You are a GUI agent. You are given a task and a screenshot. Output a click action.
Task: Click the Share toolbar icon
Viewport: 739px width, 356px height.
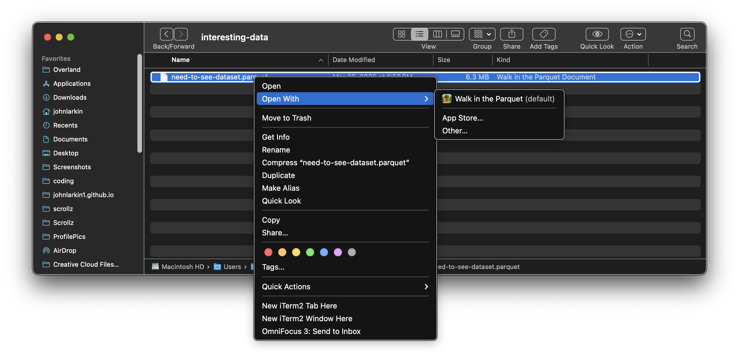point(512,34)
